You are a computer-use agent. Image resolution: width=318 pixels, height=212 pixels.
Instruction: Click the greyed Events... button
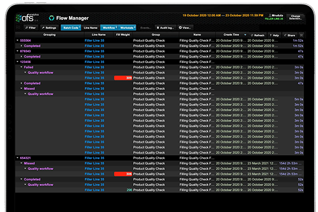145,28
